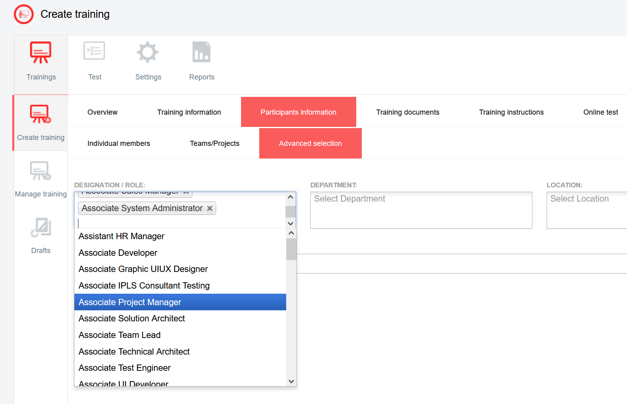Switch to the Training documents tab
This screenshot has height=404, width=627.
coord(407,112)
